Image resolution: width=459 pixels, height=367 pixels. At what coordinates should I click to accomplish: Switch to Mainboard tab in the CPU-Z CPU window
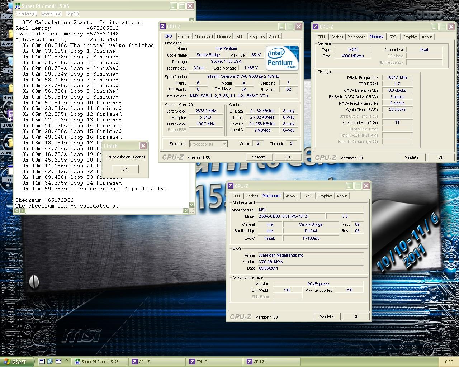[x=204, y=37]
